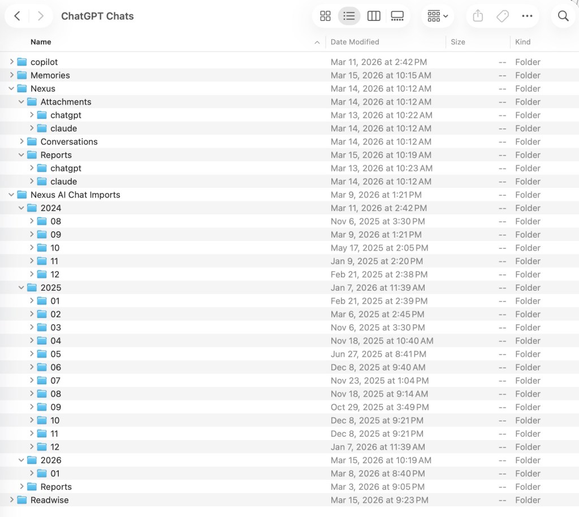
Task: Switch to gallery view
Action: (397, 16)
